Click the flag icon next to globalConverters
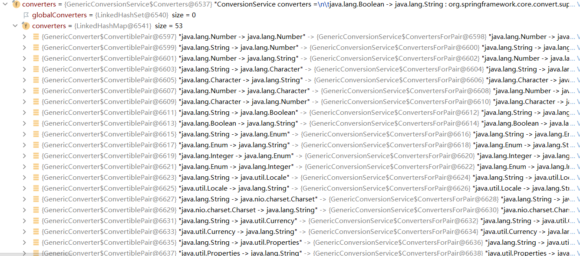 coord(26,15)
